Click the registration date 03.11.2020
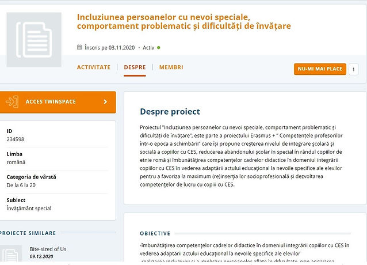Screen dimensions: 367x265 click(122, 48)
